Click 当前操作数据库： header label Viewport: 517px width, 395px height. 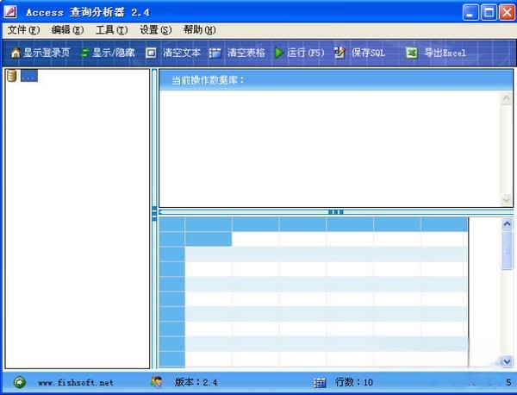pos(208,80)
